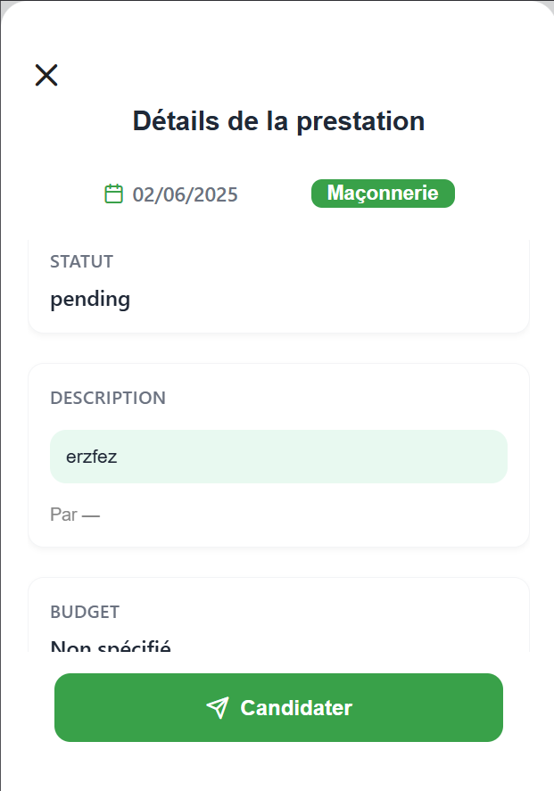This screenshot has height=791, width=554.
Task: Select the "Non spécifié" budget value
Action: [110, 646]
